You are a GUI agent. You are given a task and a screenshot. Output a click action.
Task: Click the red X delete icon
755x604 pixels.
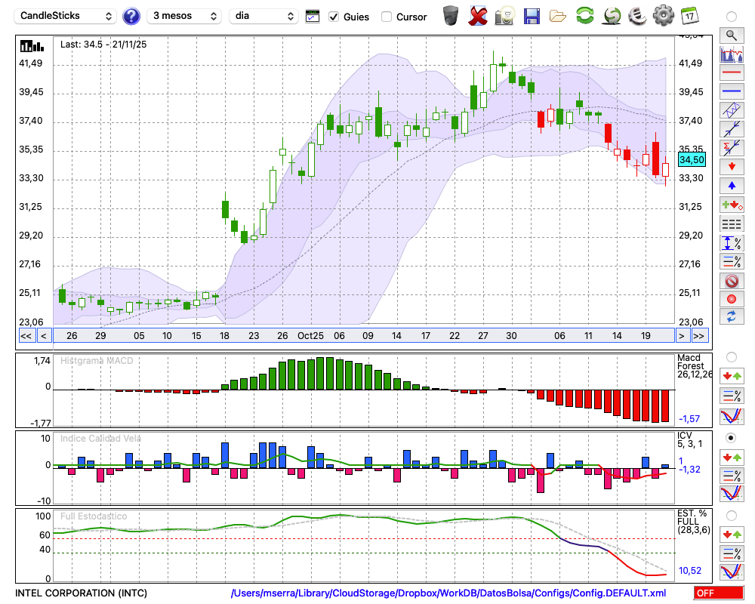(x=478, y=16)
